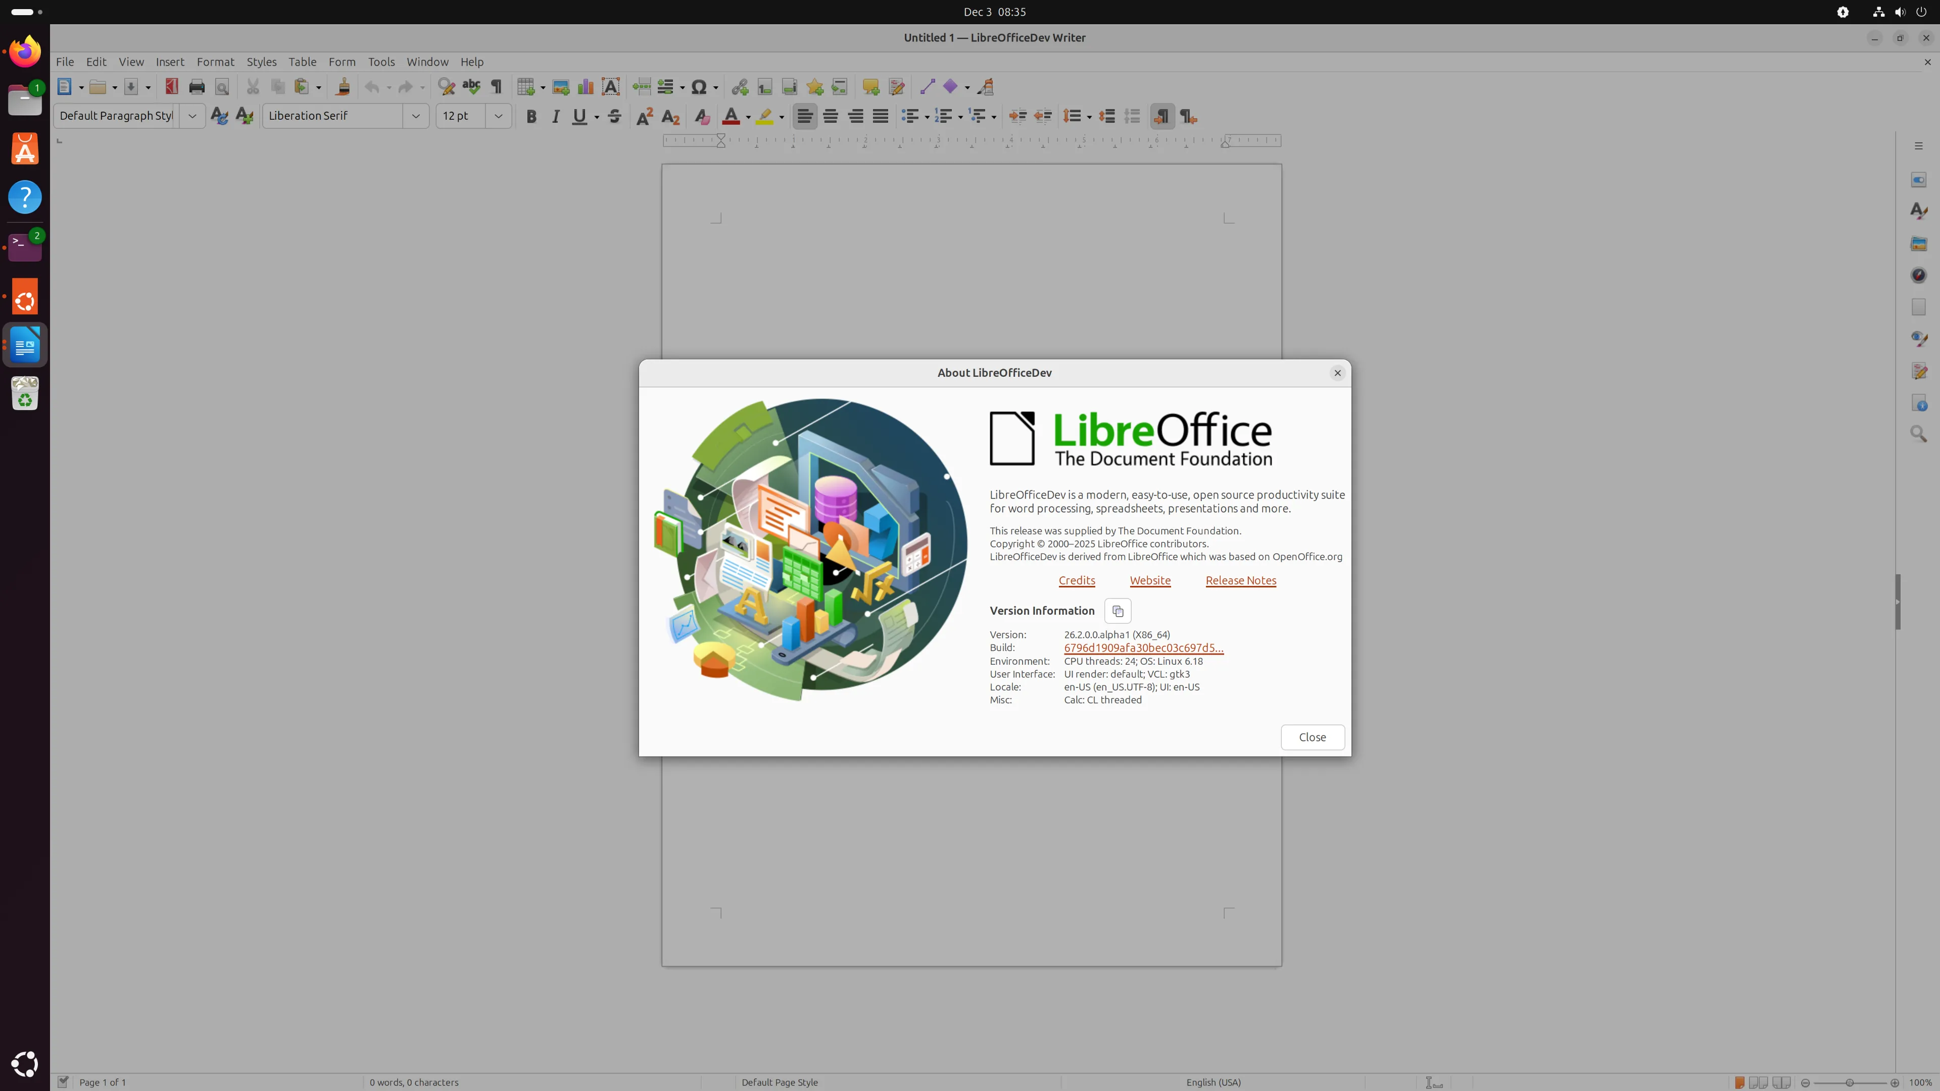Click the Insert Special Character icon

click(698, 86)
